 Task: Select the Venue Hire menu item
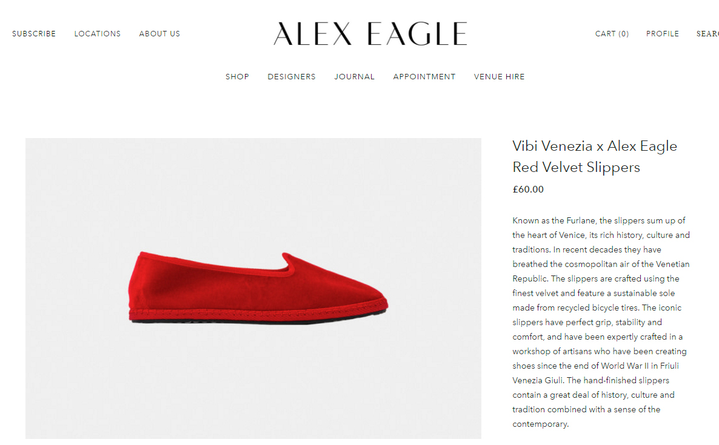[x=500, y=77]
